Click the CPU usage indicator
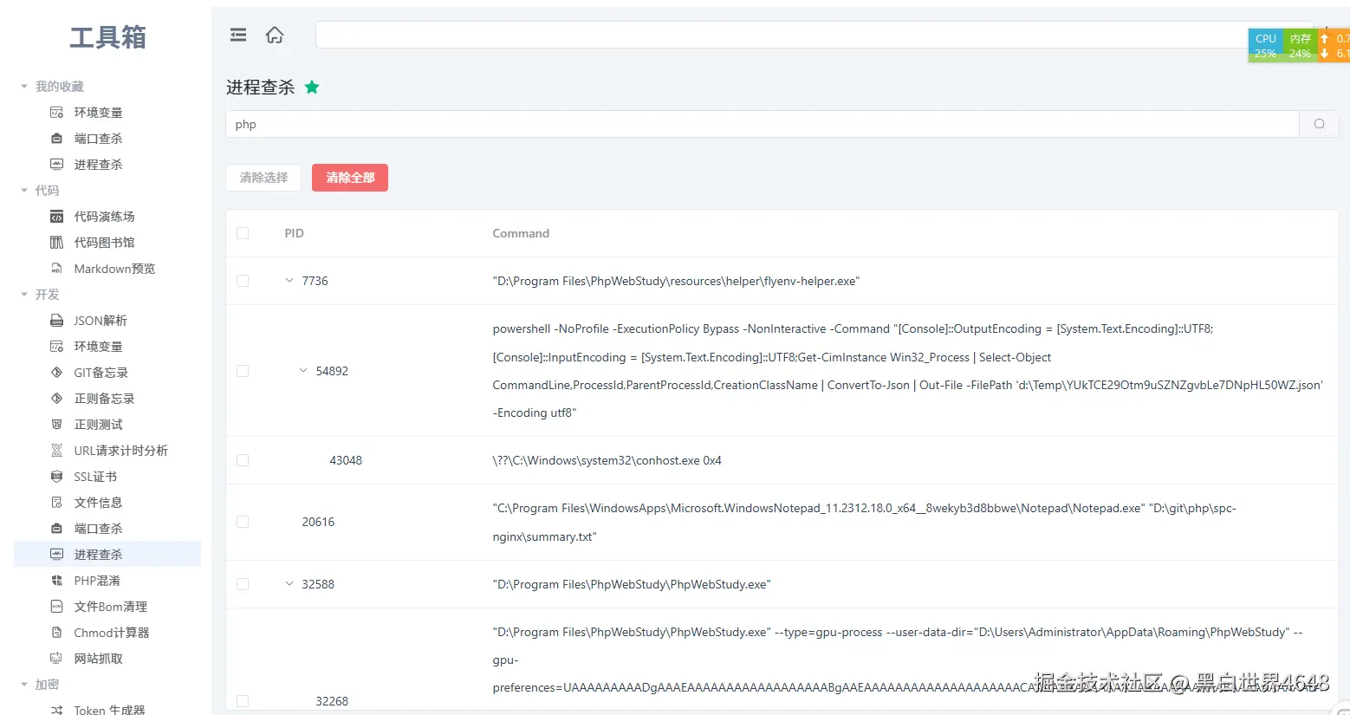Screen dimensions: 1350x715 pyautogui.click(x=1265, y=46)
